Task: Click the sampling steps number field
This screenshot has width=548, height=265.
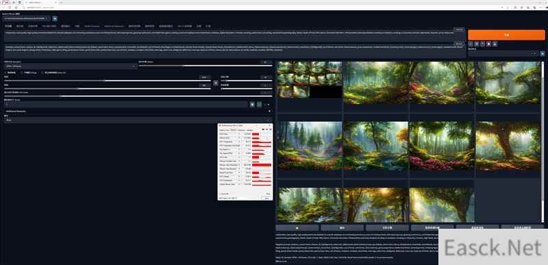Action: pos(266,62)
